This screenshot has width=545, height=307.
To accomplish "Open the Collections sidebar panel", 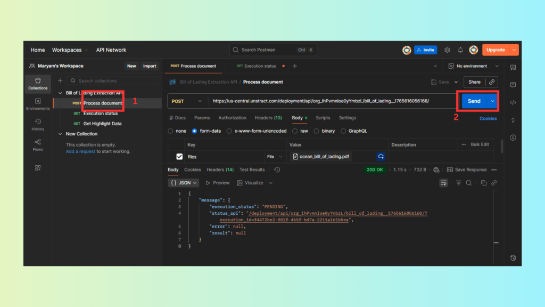I will 38,83.
